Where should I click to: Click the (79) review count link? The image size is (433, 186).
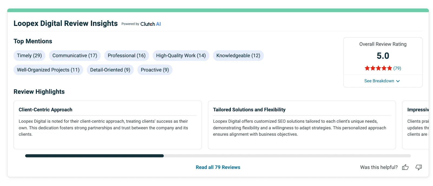click(x=397, y=68)
